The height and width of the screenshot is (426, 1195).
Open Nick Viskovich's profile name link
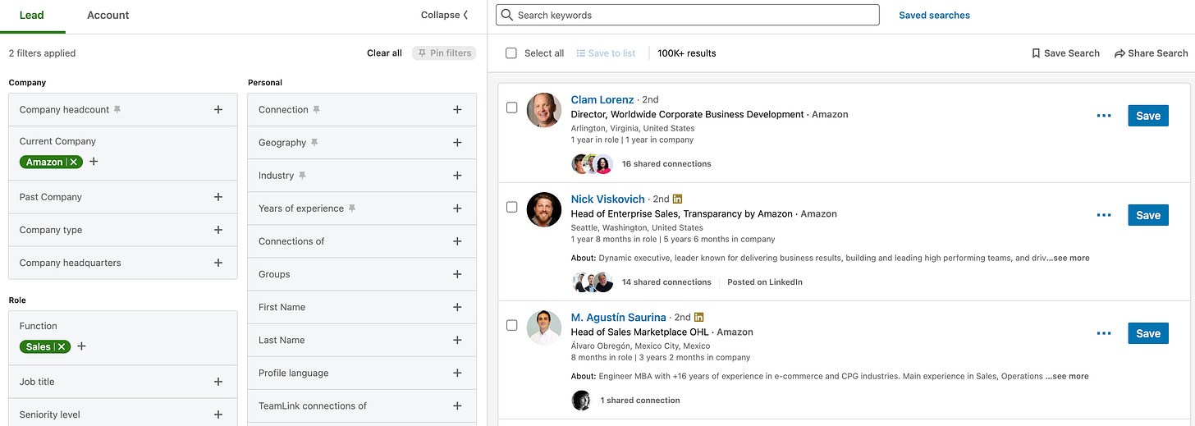click(x=608, y=199)
